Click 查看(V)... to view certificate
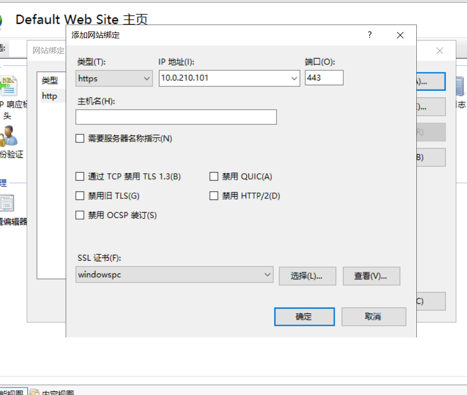 coord(371,276)
